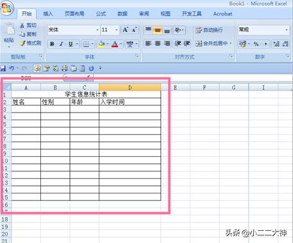
Task: Decrease font size with the small A button
Action: click(135, 30)
